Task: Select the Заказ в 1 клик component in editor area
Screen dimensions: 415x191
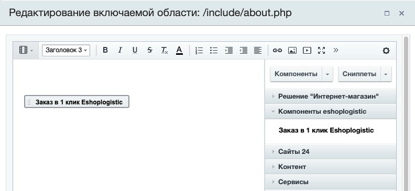Action: click(x=77, y=102)
